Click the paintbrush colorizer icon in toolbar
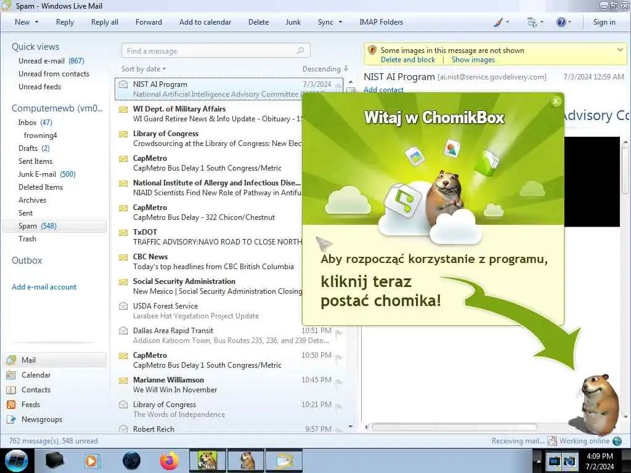Image resolution: width=631 pixels, height=473 pixels. pos(498,22)
